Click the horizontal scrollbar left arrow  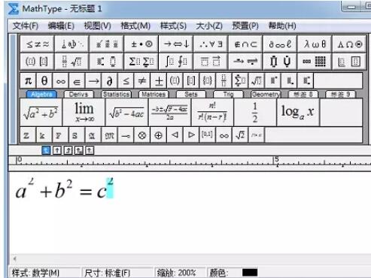pos(15,258)
